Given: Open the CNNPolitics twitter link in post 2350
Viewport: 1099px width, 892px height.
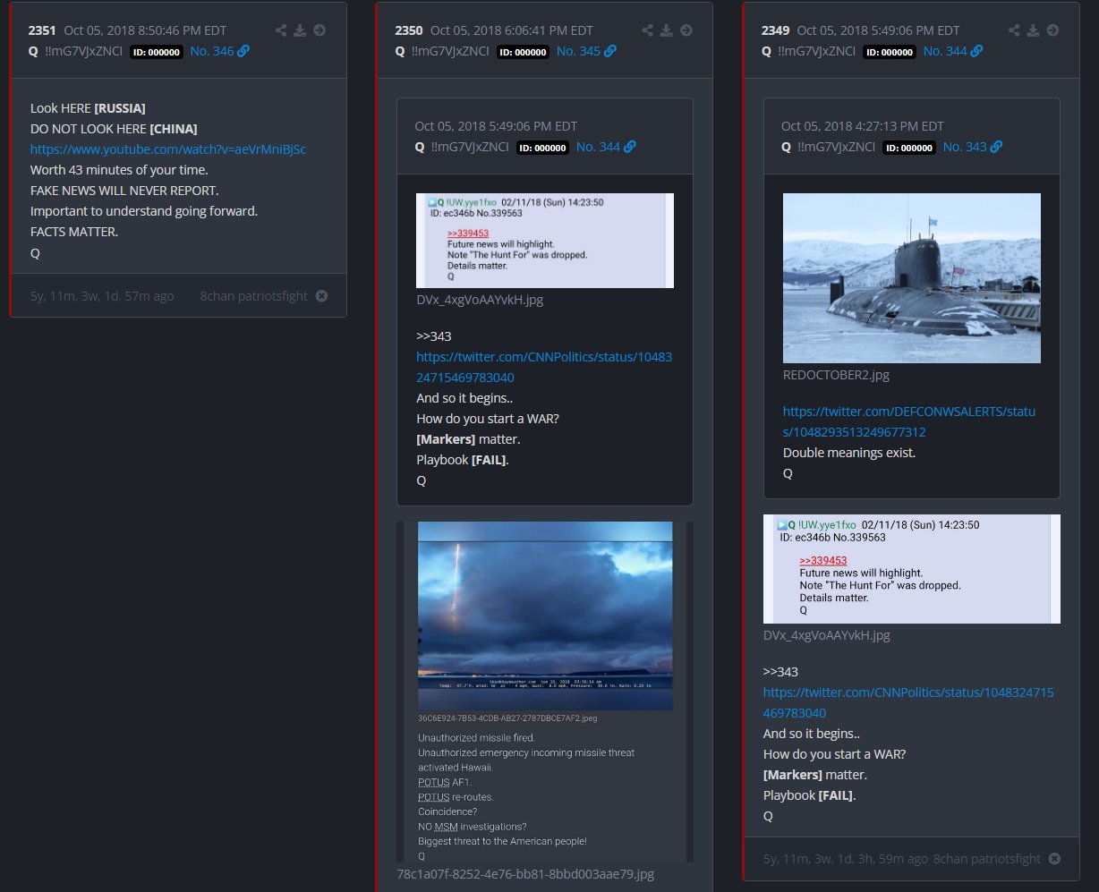Looking at the screenshot, I should click(x=544, y=367).
